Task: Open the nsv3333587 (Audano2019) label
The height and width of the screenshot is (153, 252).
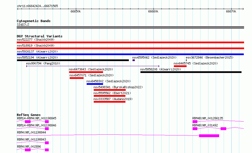Action: click(113, 99)
